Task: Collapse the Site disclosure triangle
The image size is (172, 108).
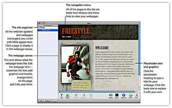Action: (39, 28)
